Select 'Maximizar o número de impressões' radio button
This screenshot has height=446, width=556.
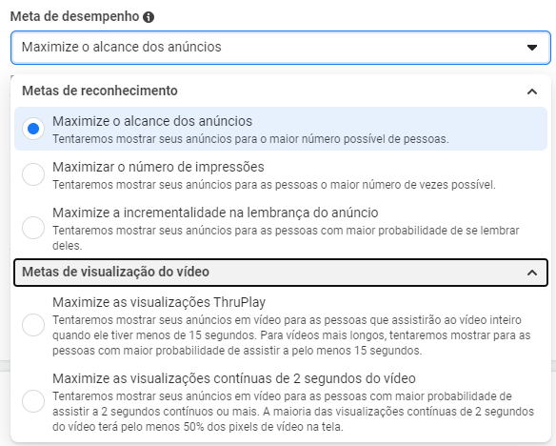tap(33, 174)
